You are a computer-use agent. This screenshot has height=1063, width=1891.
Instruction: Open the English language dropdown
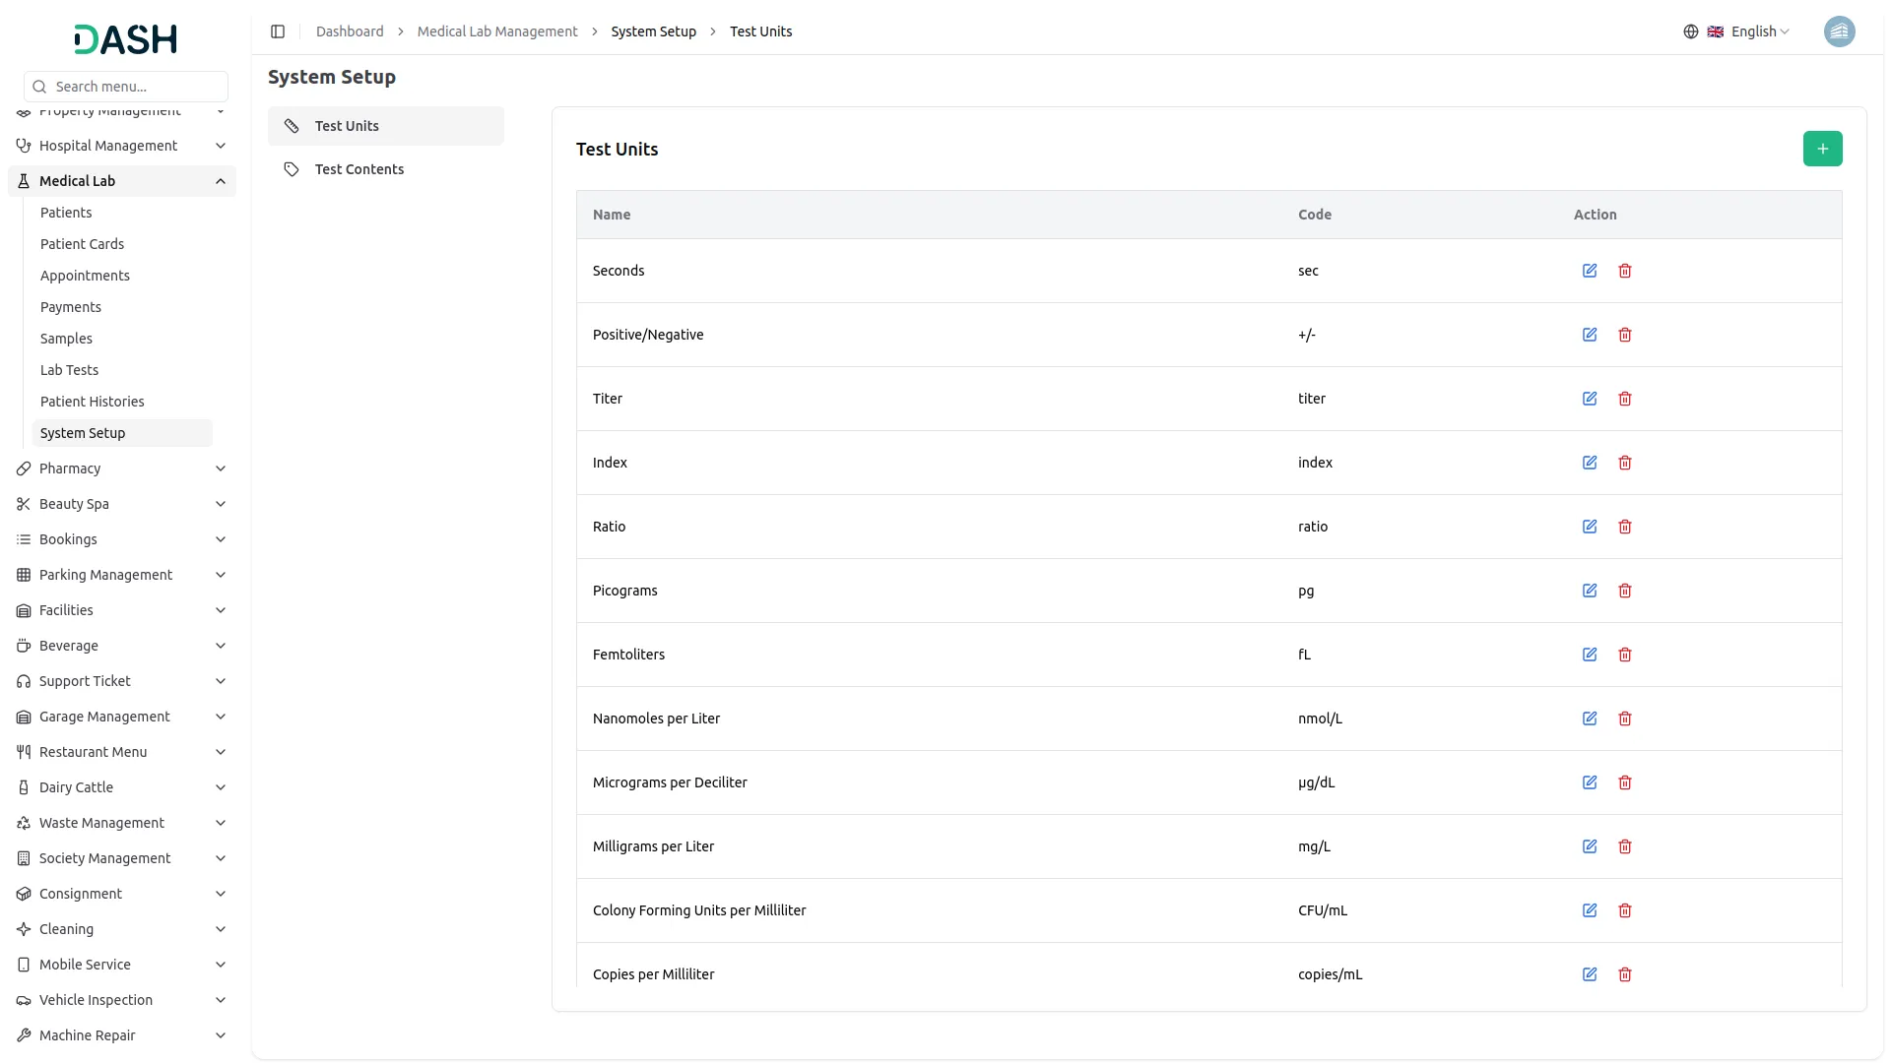1748,31
